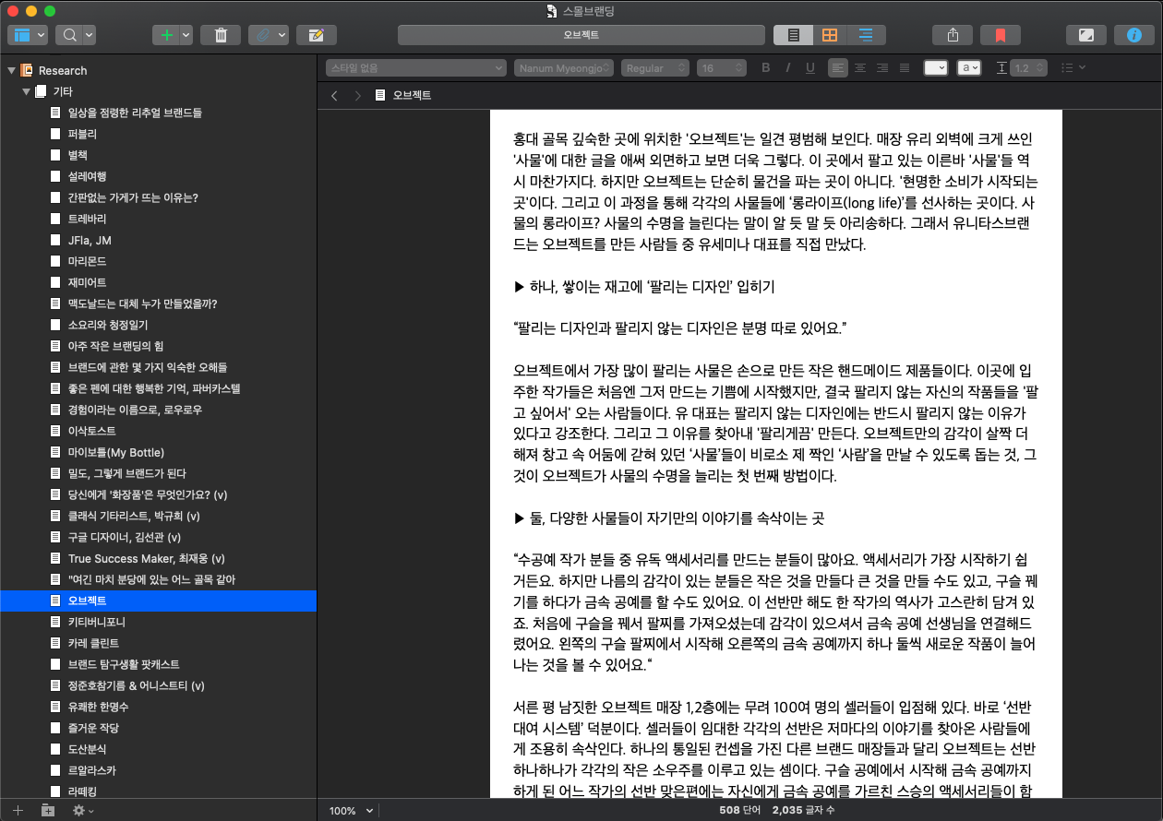Image resolution: width=1163 pixels, height=821 pixels.
Task: Open the 스타일 없음 style dropdown
Action: tap(415, 67)
